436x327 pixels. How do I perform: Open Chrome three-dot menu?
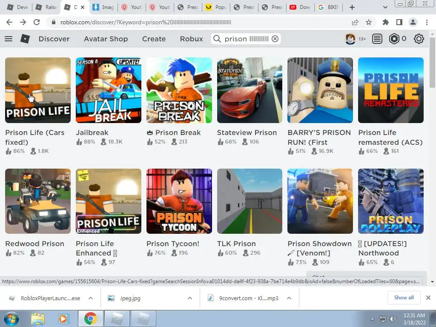click(427, 22)
